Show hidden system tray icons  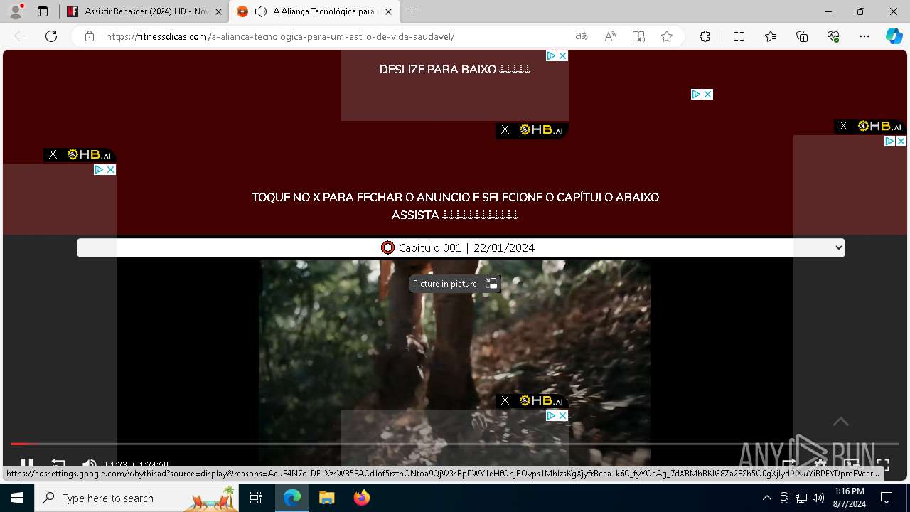click(x=766, y=498)
